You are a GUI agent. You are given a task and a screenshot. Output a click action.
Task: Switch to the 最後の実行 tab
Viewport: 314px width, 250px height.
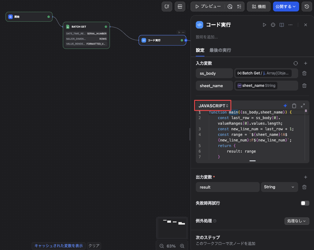tap(220, 50)
